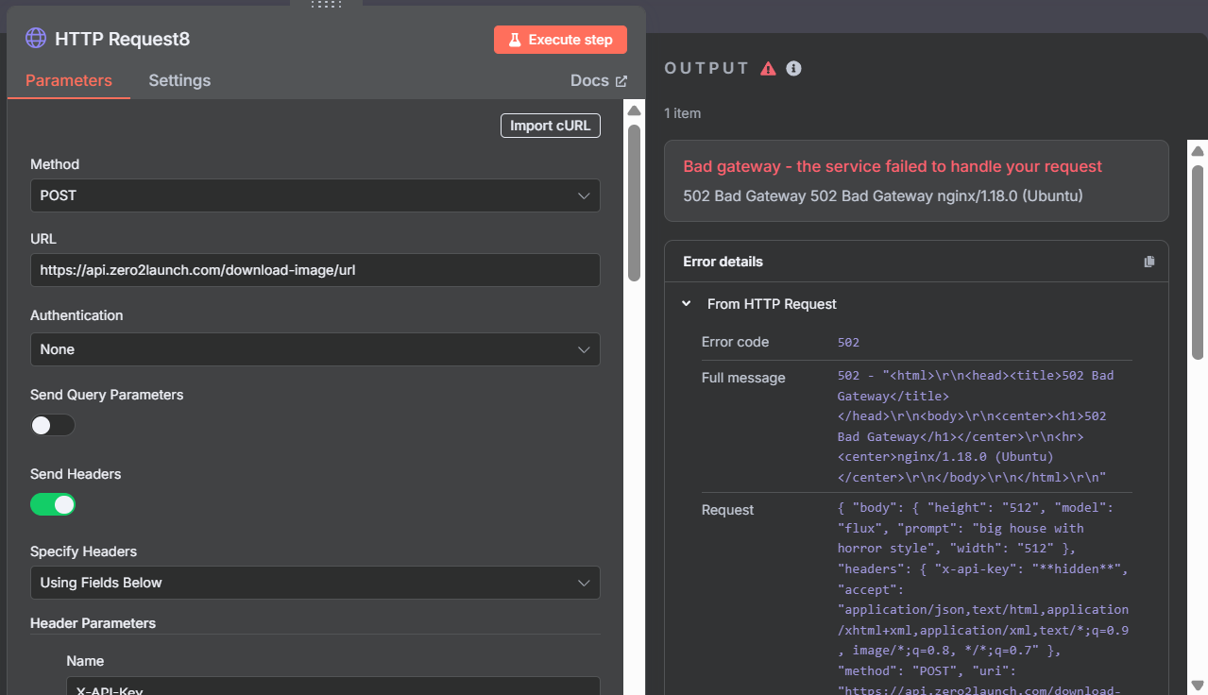Open the Authentication dropdown set to None
The height and width of the screenshot is (695, 1208).
coord(315,349)
